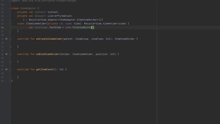Image resolution: width=220 pixels, height=124 pixels.
Task: Click the closing fold marker of getItemCount body
Action: [x=10, y=77]
